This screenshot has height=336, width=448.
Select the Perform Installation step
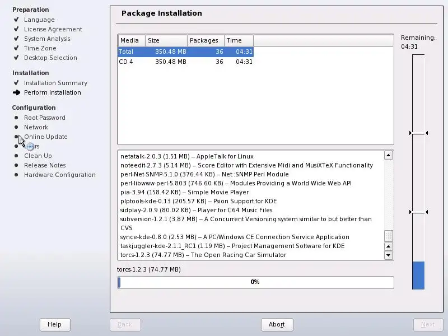point(53,92)
